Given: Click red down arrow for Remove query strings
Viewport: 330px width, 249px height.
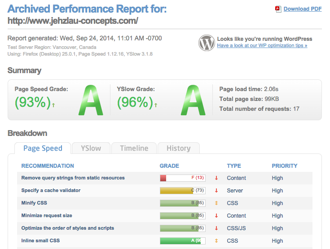Looking at the screenshot, I should 216,178.
